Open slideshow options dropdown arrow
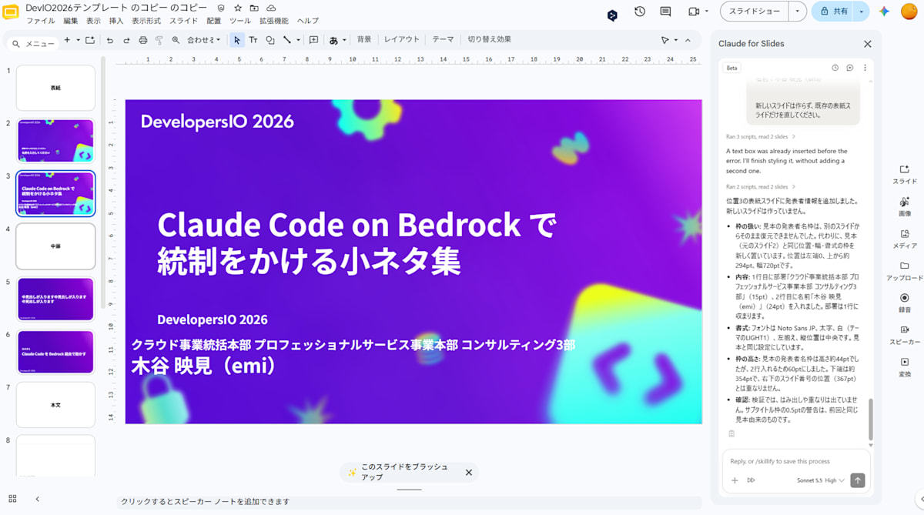Screen dimensions: 924x515 (796, 12)
